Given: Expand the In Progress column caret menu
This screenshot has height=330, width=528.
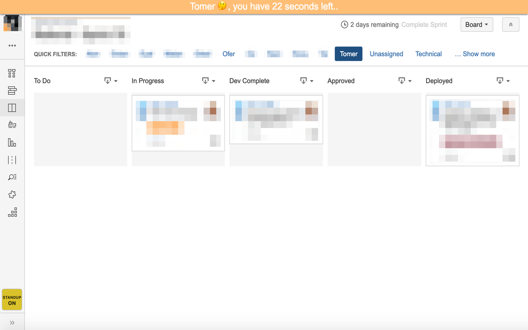Looking at the screenshot, I should pyautogui.click(x=214, y=81).
